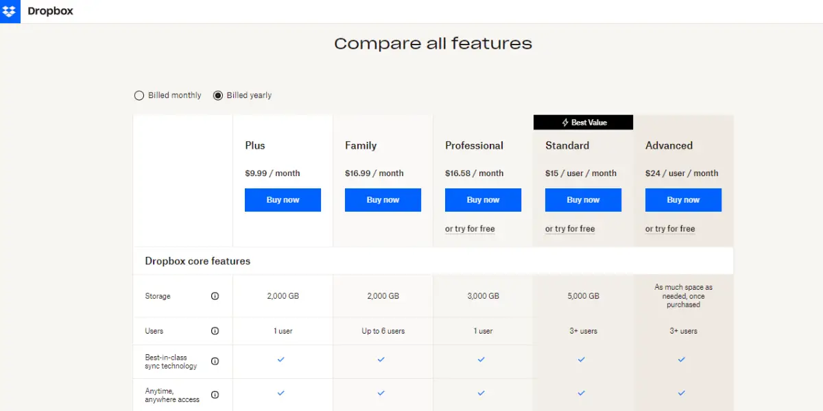Click the 3+ users cell under Standard
Viewport: 823px width, 411px height.
[583, 331]
